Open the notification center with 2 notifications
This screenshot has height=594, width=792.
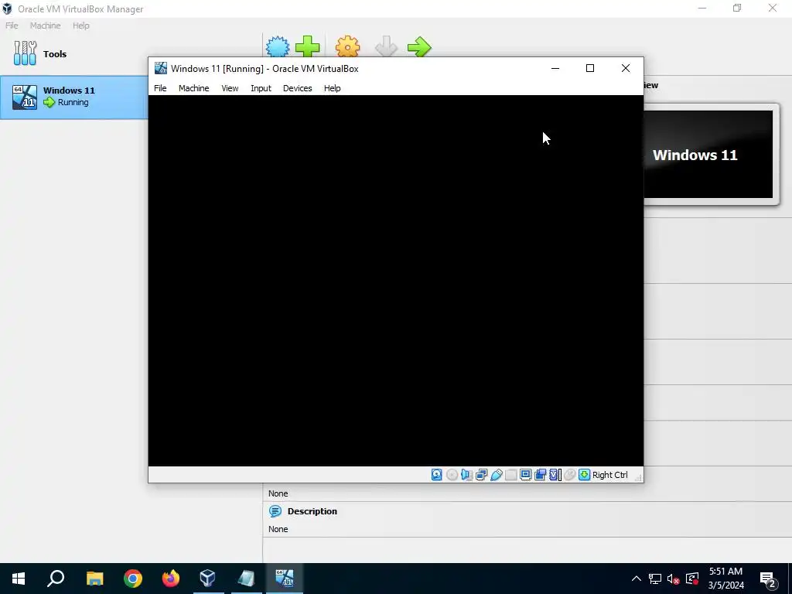[768, 579]
